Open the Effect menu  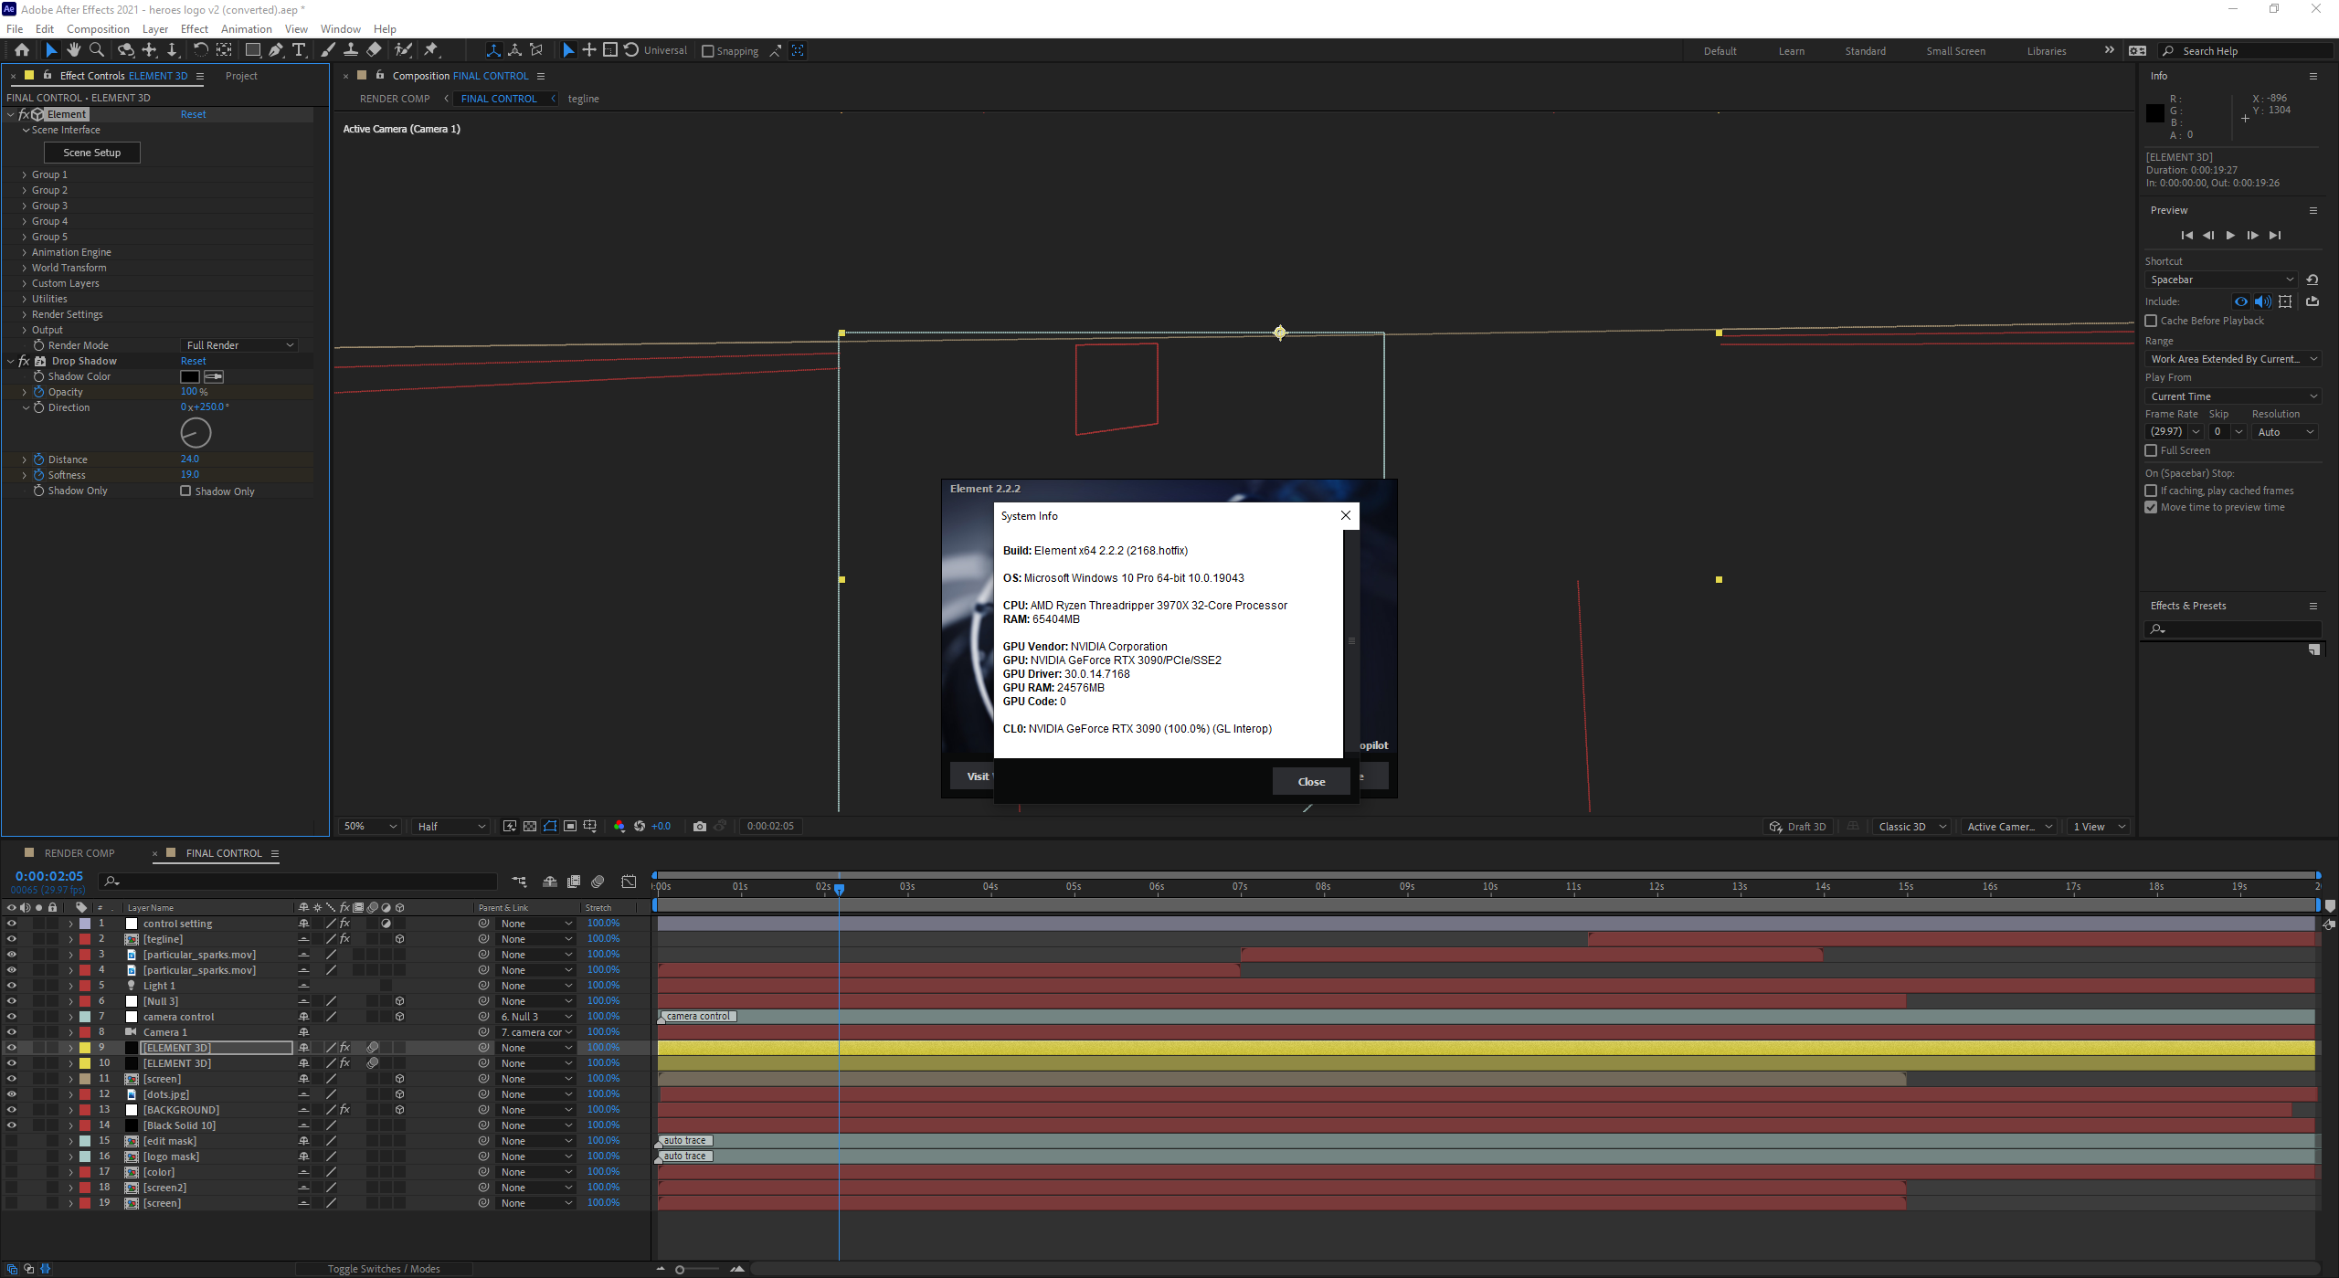click(x=194, y=28)
